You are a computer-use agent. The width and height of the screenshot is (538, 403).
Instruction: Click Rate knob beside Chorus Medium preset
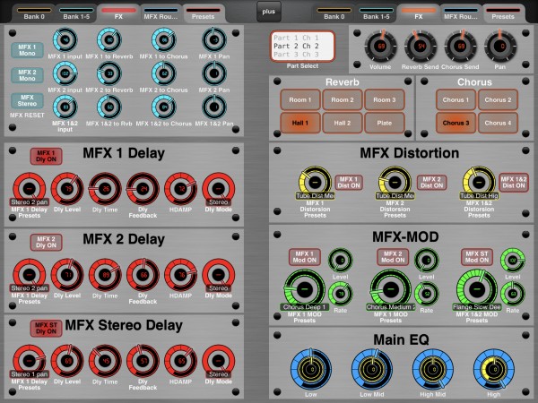pyautogui.click(x=427, y=294)
